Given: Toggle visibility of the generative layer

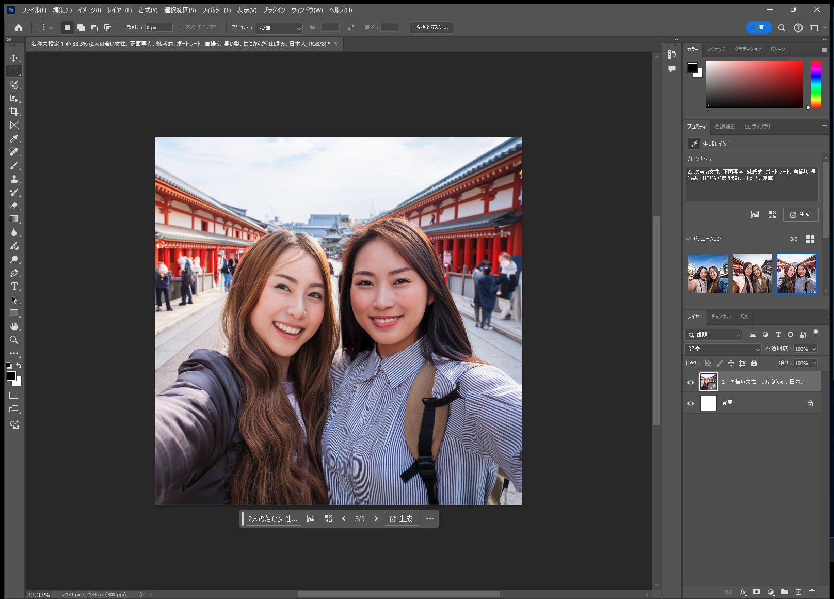Looking at the screenshot, I should coord(691,382).
